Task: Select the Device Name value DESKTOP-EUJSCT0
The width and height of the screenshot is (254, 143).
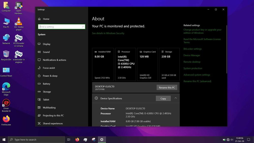Action: 135,108
